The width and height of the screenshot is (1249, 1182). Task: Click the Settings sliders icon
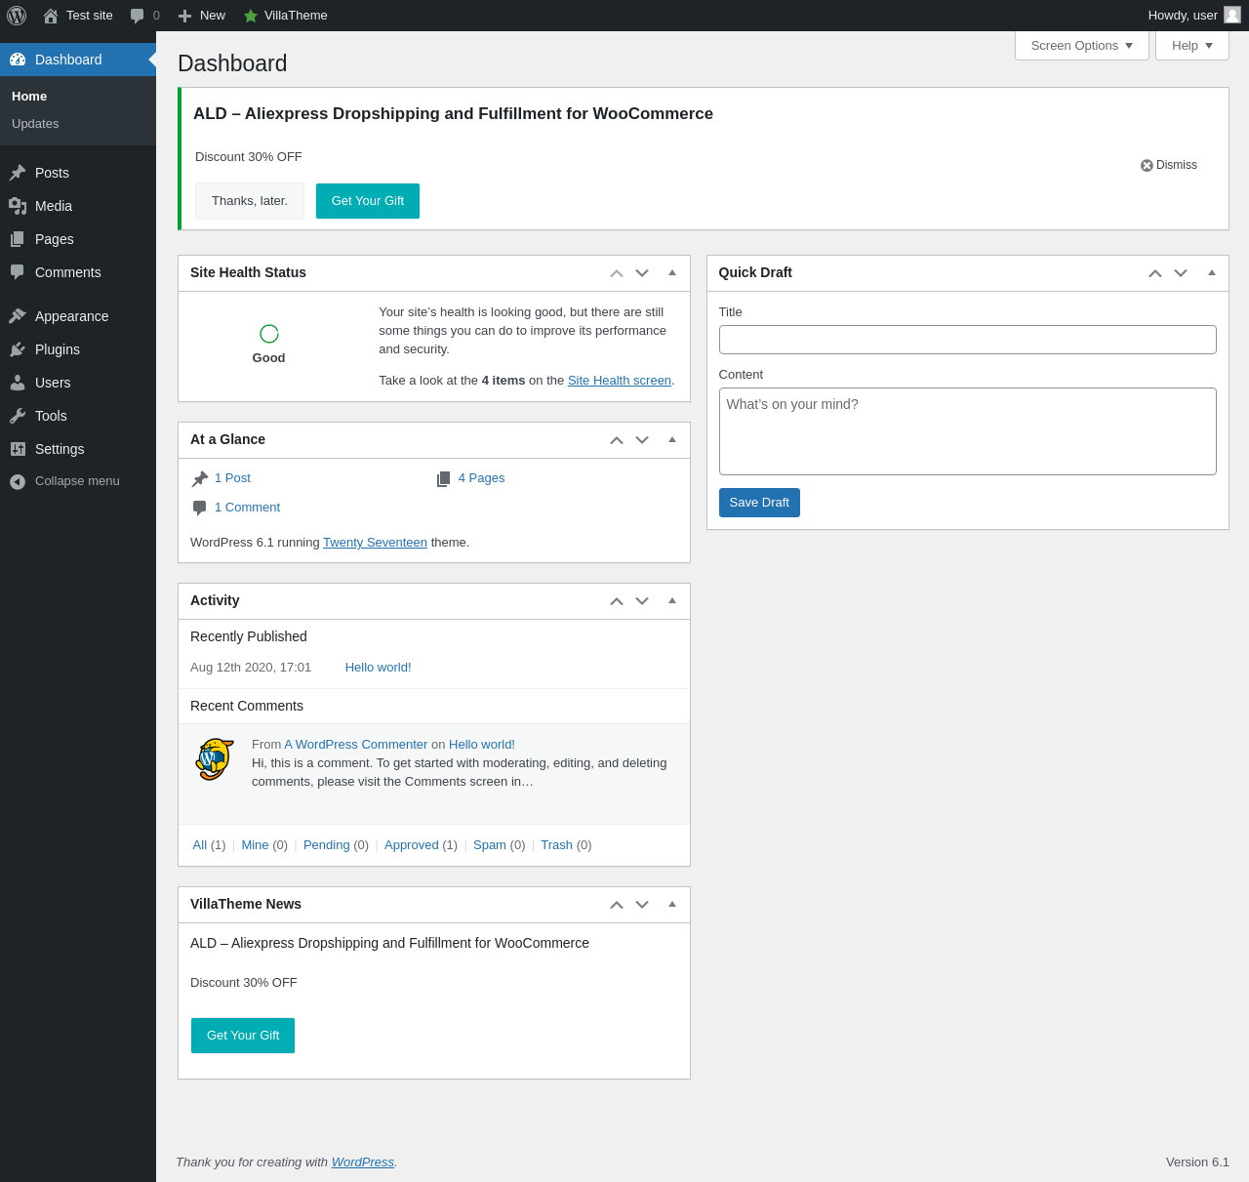[18, 449]
